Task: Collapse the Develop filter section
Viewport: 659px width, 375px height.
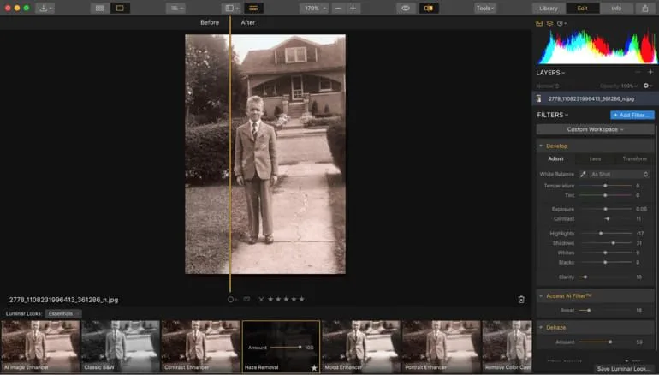Action: click(x=541, y=146)
